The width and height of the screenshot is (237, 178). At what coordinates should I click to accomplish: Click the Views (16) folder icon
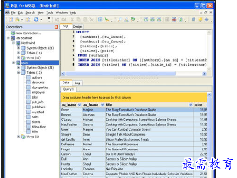click(x=23, y=58)
